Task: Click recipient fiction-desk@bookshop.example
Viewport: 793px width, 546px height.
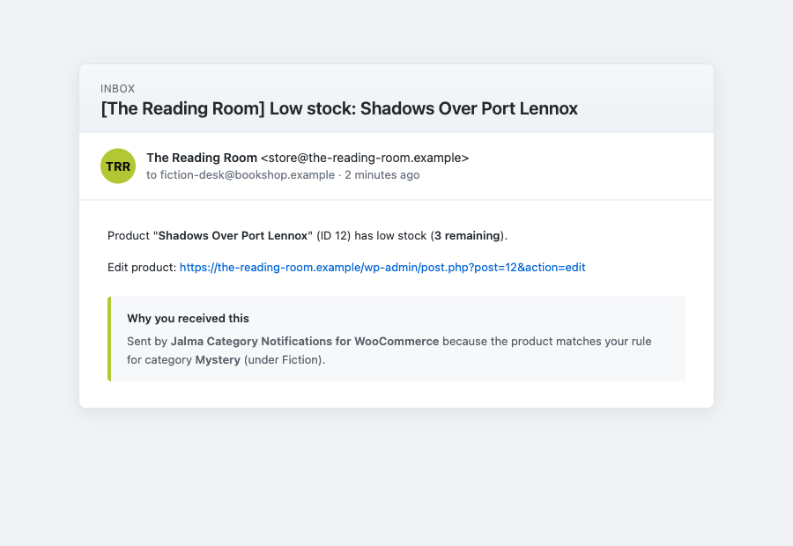Action: [248, 175]
